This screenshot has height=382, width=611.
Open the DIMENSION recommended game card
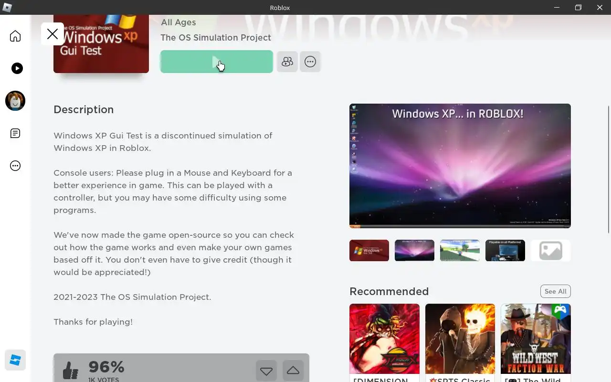tap(384, 343)
